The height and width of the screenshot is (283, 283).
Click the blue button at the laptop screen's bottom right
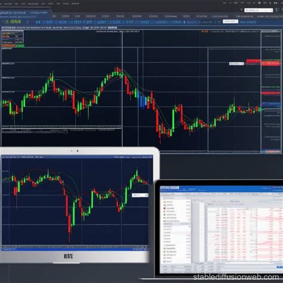280,267
